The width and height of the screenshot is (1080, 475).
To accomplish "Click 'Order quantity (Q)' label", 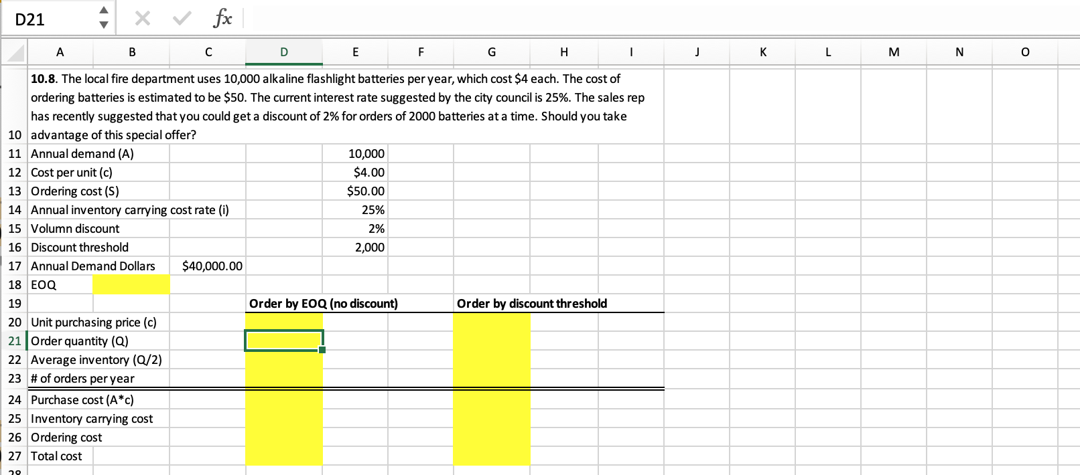I will coord(80,341).
